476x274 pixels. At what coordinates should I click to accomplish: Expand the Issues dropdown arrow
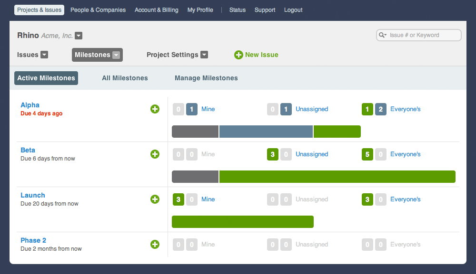pos(44,55)
